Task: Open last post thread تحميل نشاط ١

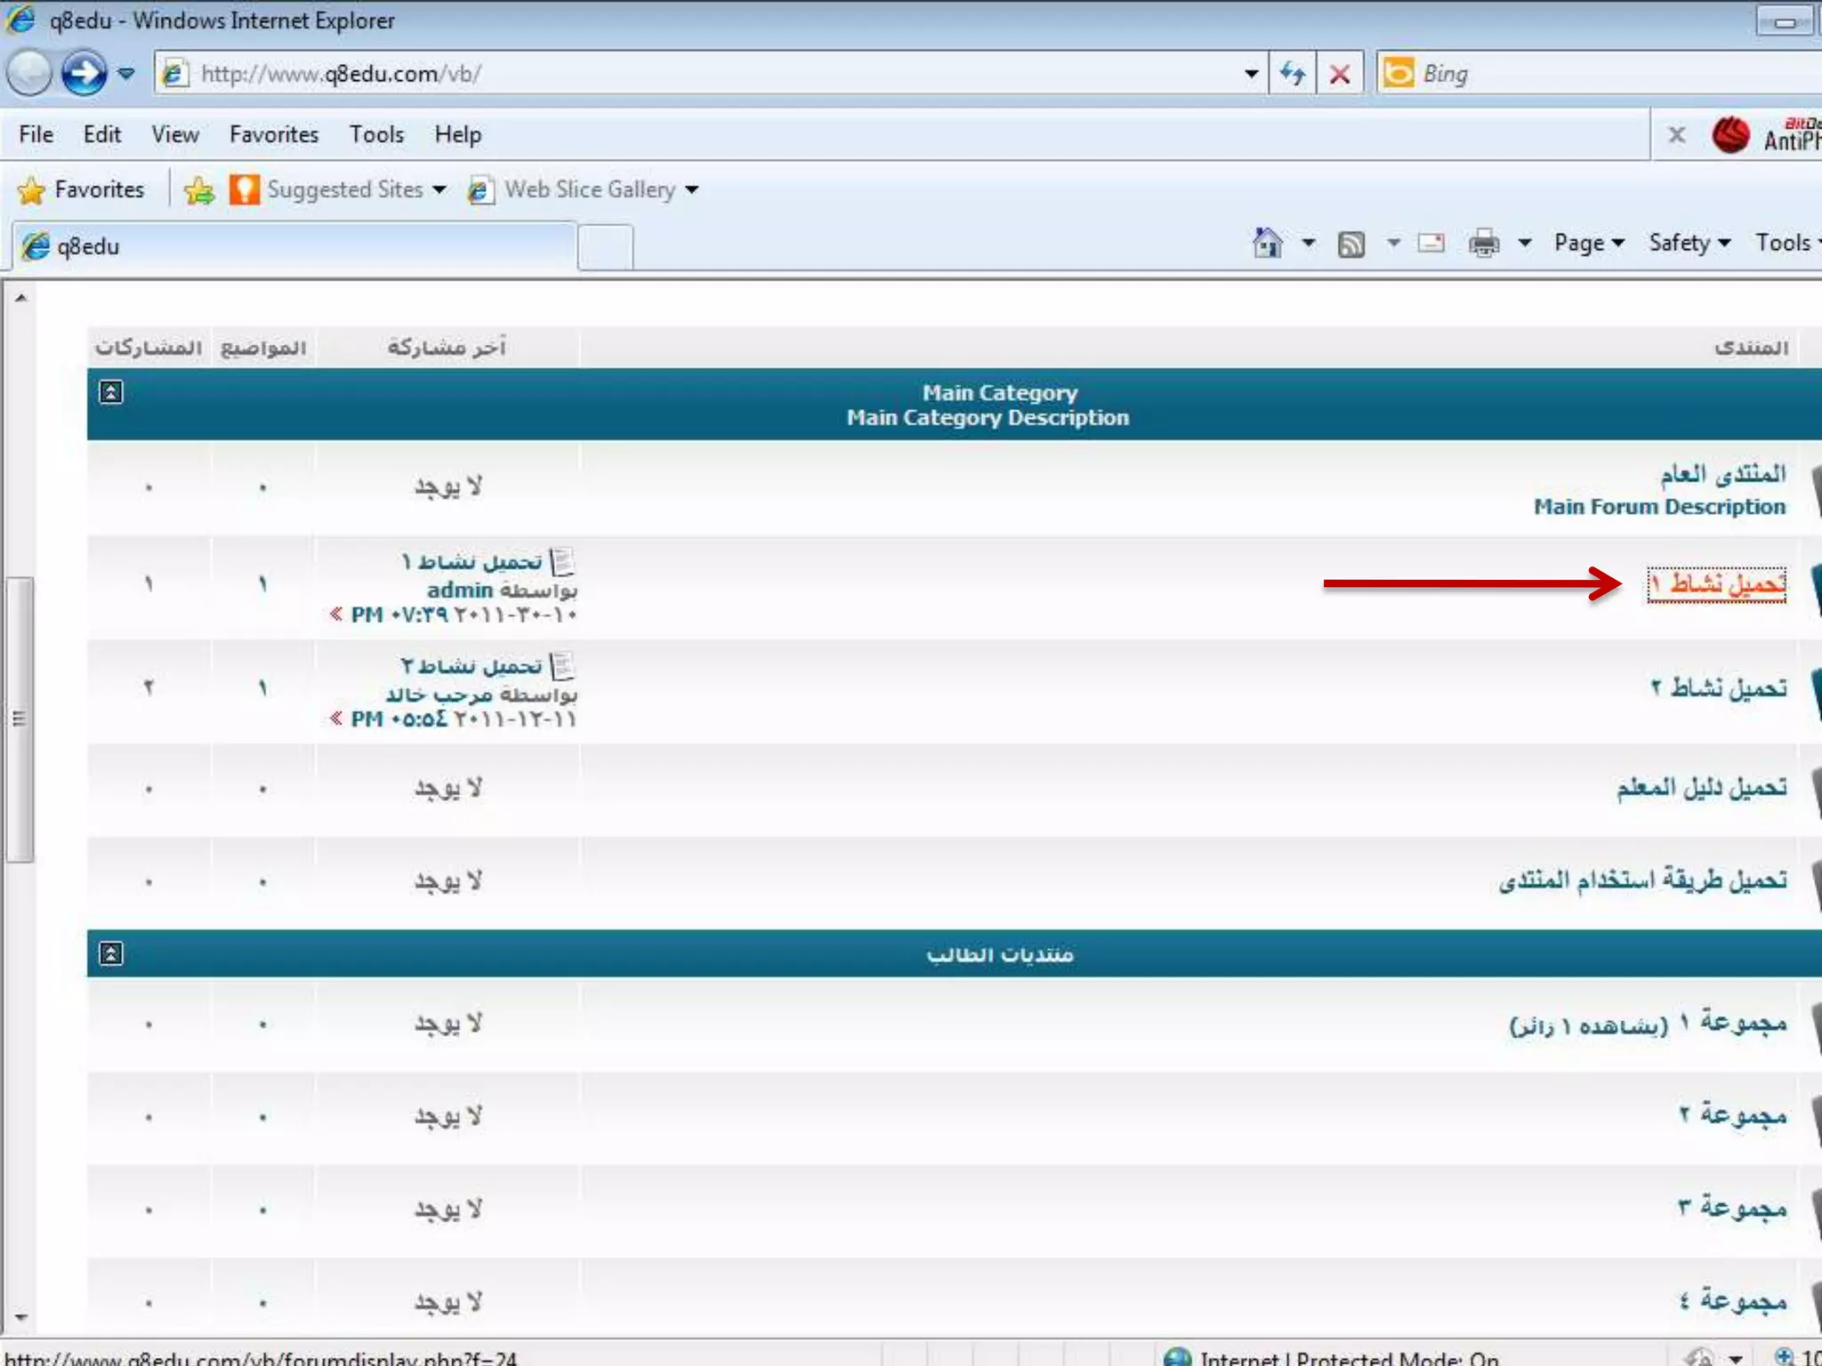Action: pos(472,562)
